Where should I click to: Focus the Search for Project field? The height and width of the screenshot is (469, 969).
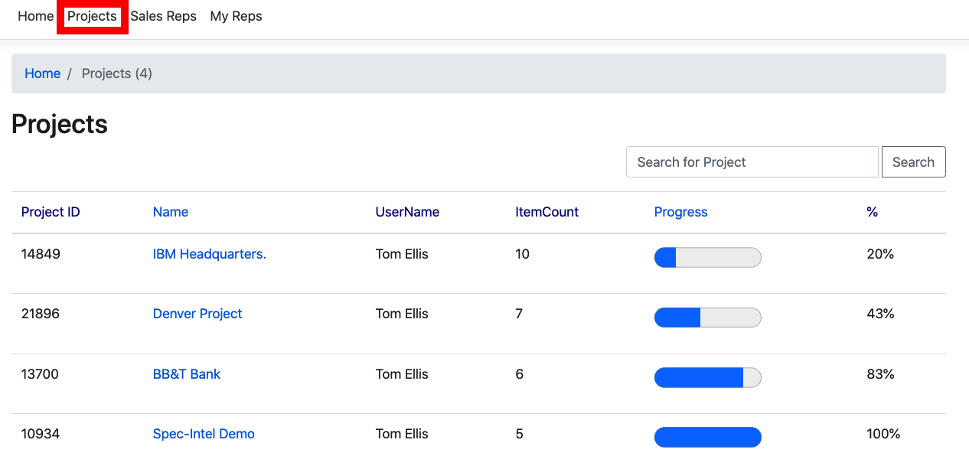pyautogui.click(x=752, y=162)
